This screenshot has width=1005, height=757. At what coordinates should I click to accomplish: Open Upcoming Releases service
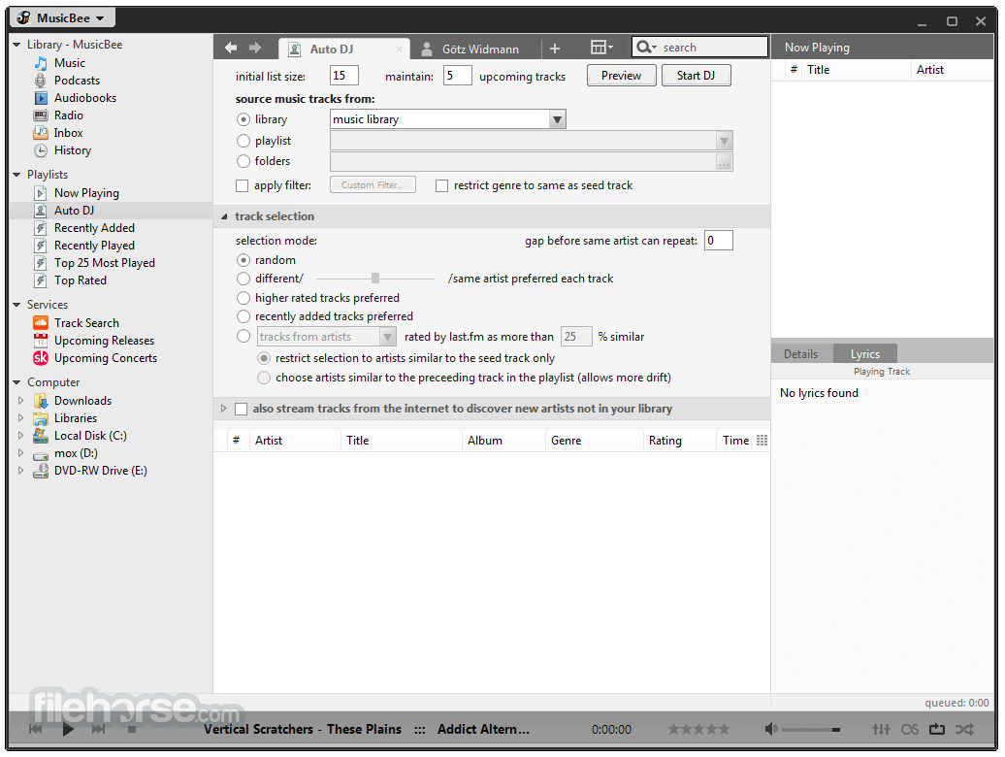[x=104, y=341]
